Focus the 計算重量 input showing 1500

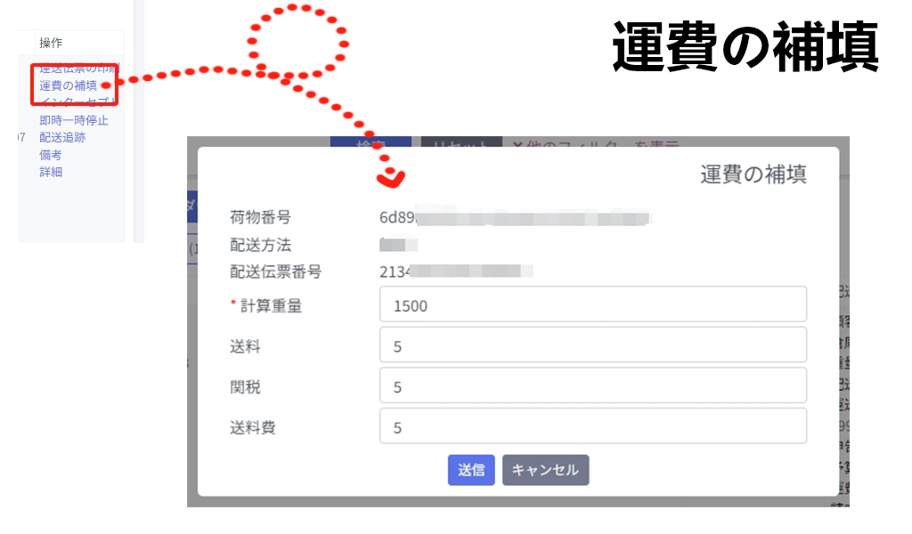tap(592, 303)
